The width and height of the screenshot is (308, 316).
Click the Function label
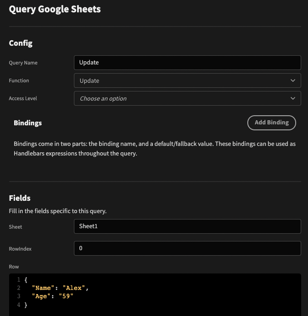pos(19,80)
